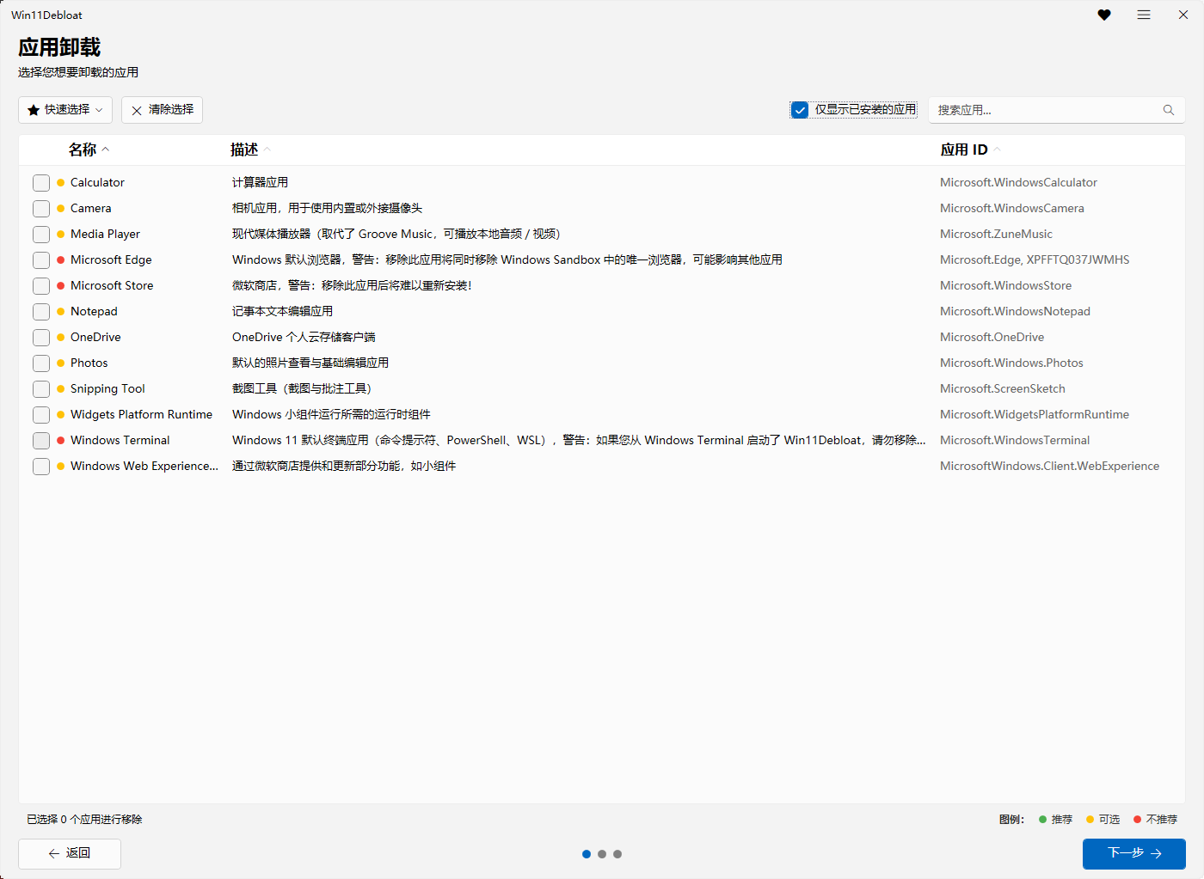Viewport: 1204px width, 879px height.
Task: Click the search magnifier icon
Action: point(1169,110)
